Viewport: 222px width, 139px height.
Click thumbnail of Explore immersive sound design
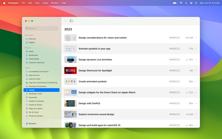coord(70,114)
